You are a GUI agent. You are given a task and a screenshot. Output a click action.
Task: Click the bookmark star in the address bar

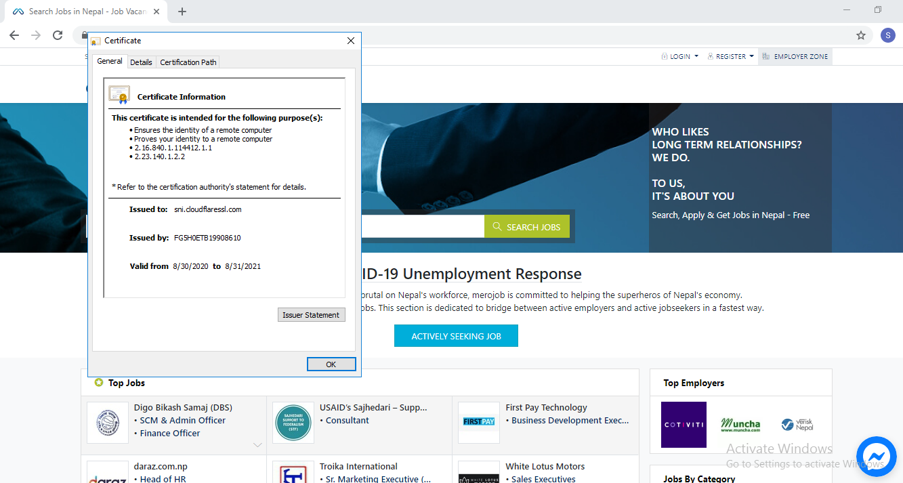pyautogui.click(x=860, y=35)
